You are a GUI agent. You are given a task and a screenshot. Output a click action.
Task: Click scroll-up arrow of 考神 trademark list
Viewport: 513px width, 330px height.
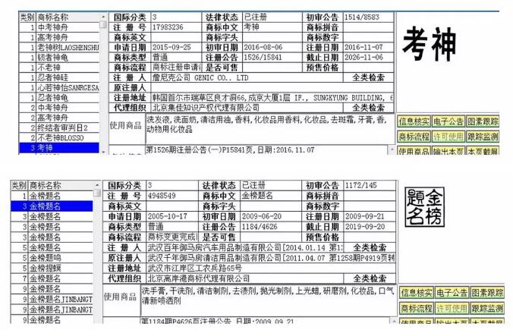[103, 17]
